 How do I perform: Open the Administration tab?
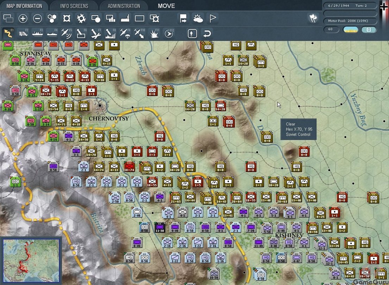124,6
